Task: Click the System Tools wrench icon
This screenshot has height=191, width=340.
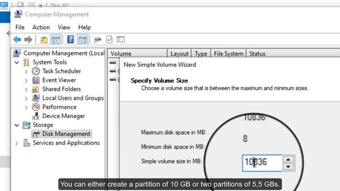Action: [27, 62]
